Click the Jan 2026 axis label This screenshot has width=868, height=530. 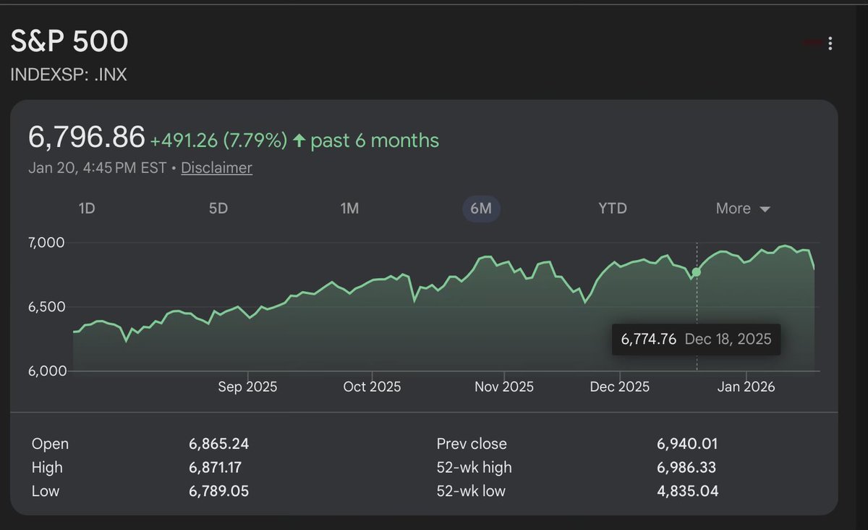[747, 387]
